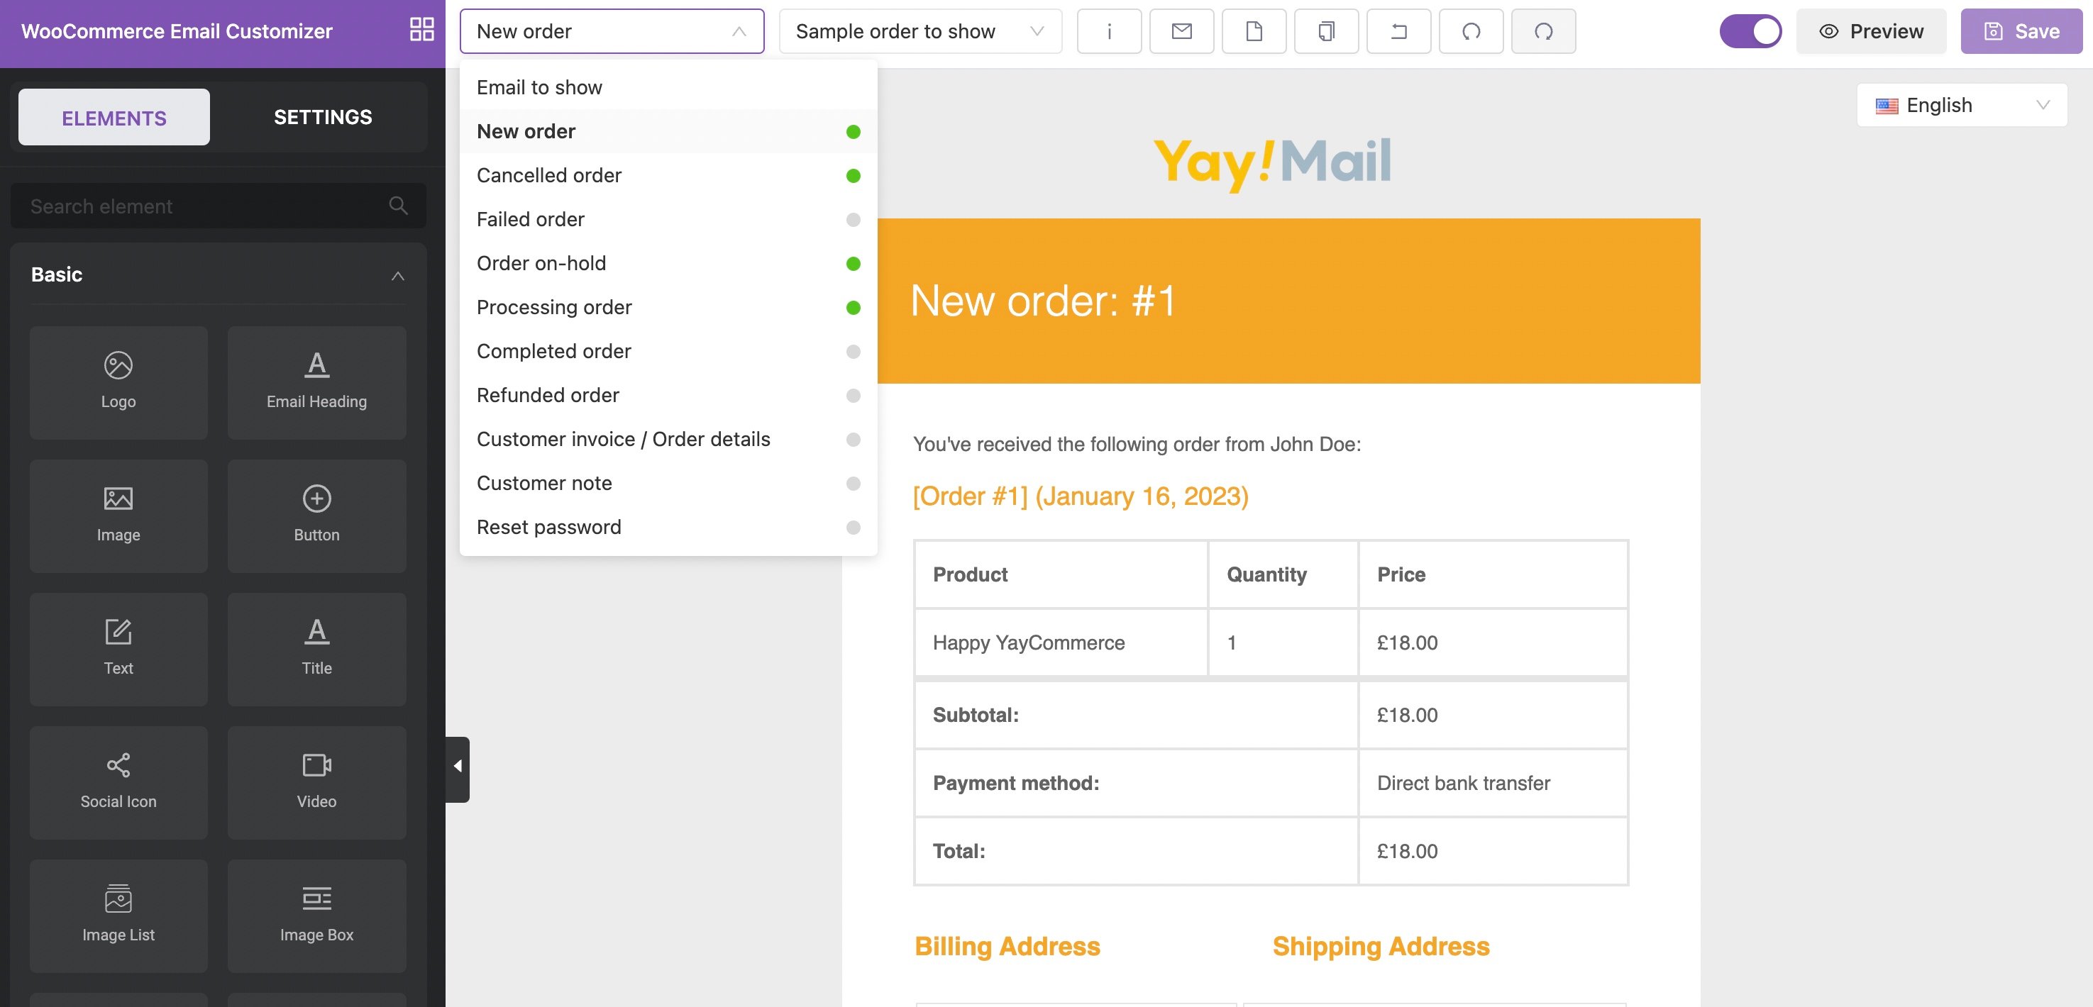
Task: Collapse the Basic elements section
Action: (397, 275)
